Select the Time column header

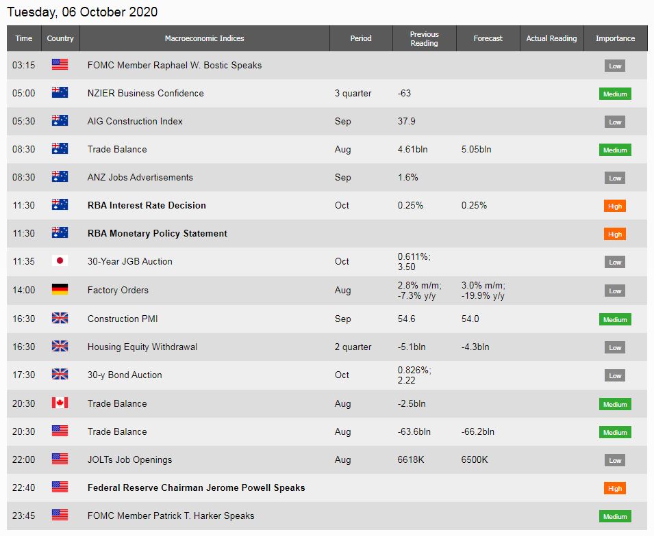point(24,38)
